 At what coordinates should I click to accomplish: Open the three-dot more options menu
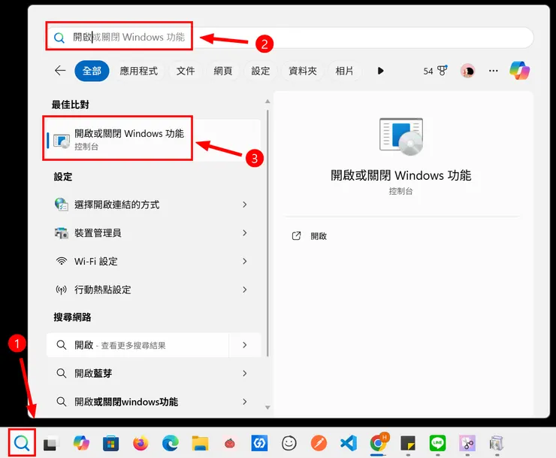click(x=493, y=71)
